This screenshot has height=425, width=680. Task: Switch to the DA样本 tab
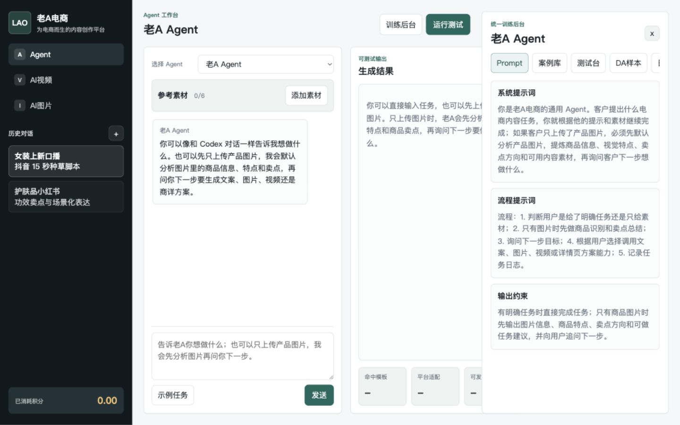[629, 63]
